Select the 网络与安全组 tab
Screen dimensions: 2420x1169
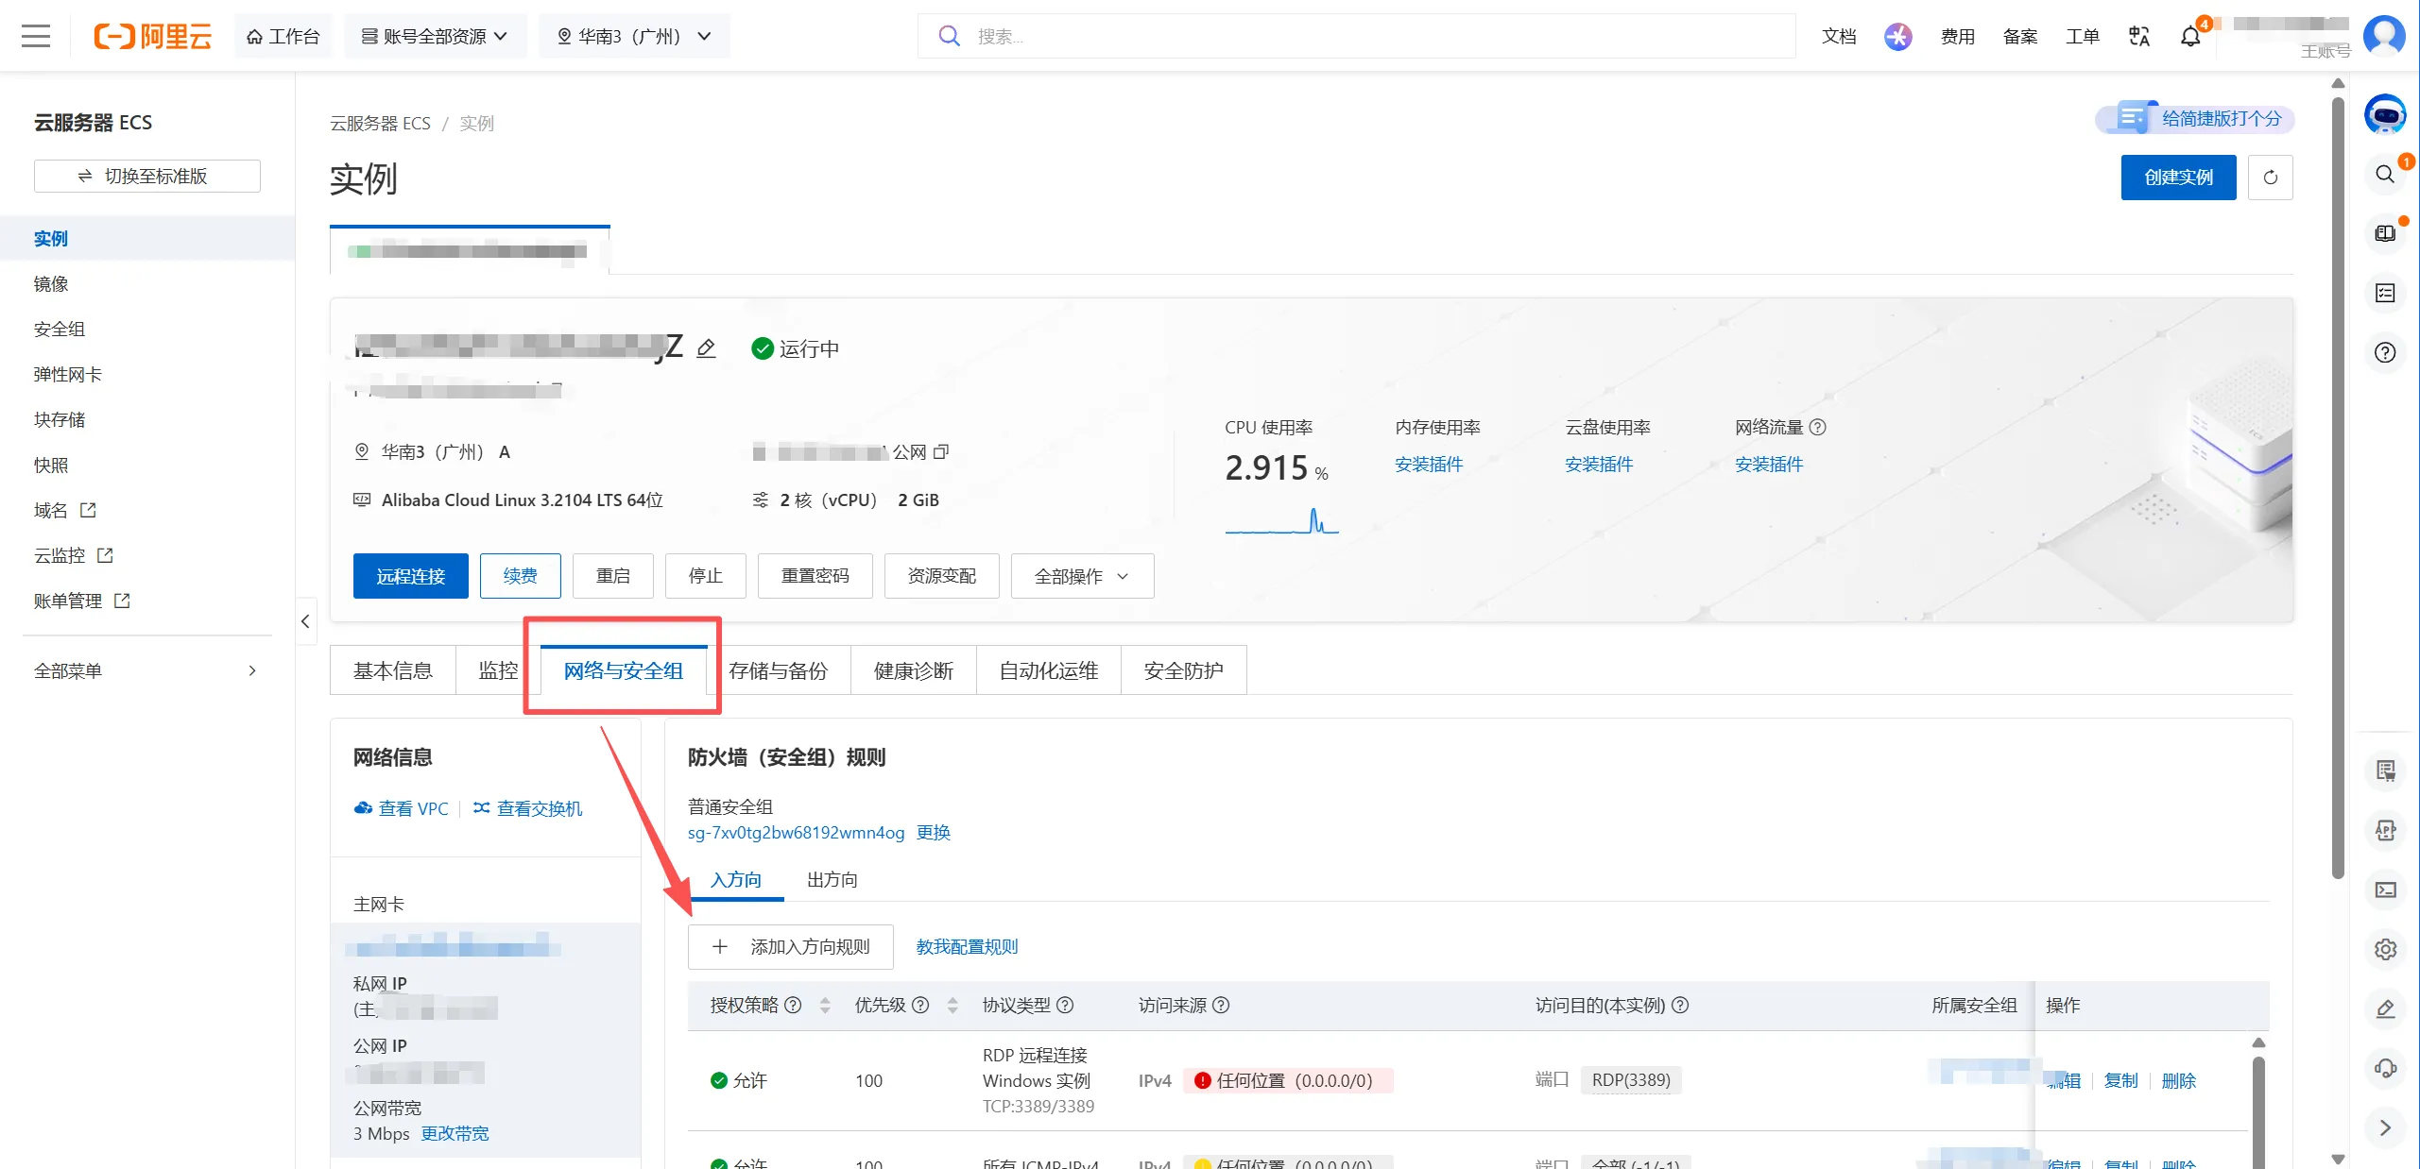pyautogui.click(x=624, y=670)
